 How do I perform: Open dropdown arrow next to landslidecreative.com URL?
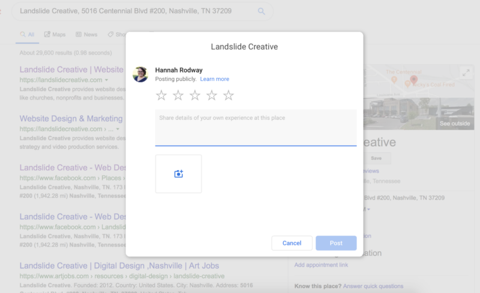(107, 80)
